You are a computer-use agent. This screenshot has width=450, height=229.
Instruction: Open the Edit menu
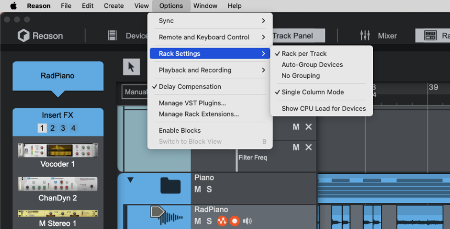(x=87, y=6)
